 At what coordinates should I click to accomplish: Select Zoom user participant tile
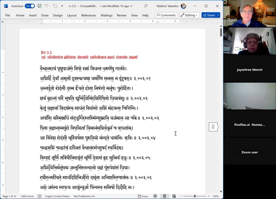250,151
